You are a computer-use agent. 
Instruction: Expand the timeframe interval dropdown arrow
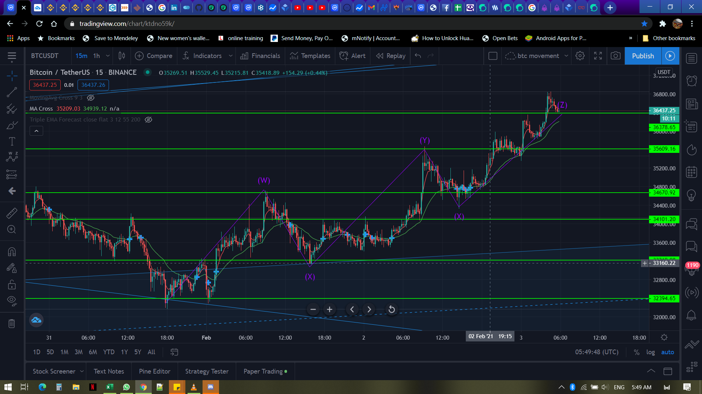pyautogui.click(x=108, y=56)
